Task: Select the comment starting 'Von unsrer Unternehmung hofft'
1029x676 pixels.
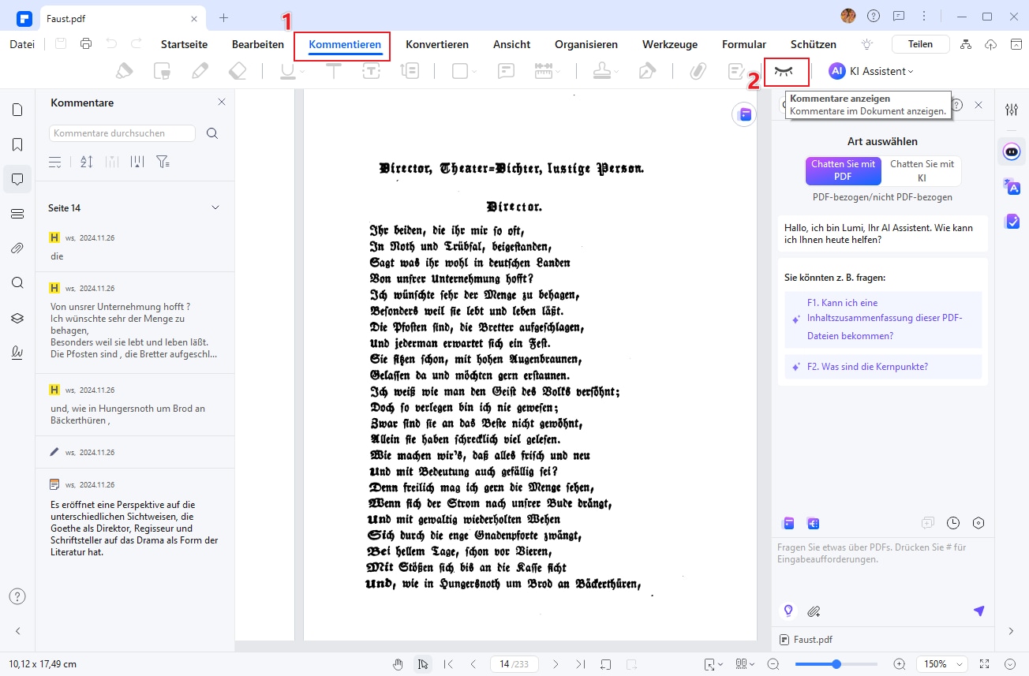Action: tap(135, 323)
